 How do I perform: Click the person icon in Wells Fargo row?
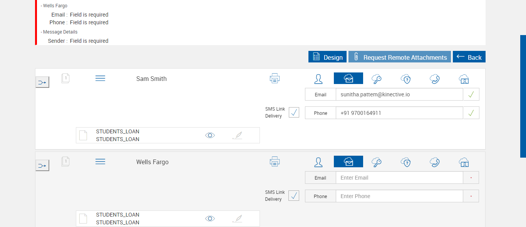[318, 162]
